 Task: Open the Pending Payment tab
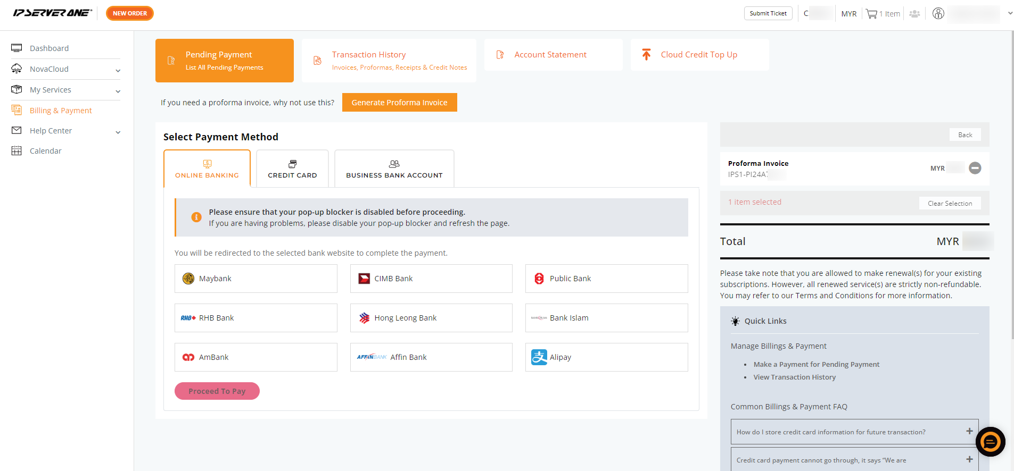coord(225,61)
